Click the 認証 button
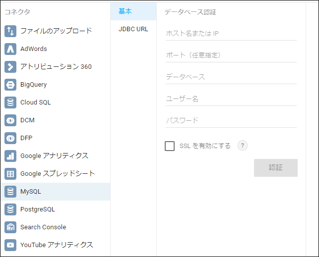 point(276,168)
